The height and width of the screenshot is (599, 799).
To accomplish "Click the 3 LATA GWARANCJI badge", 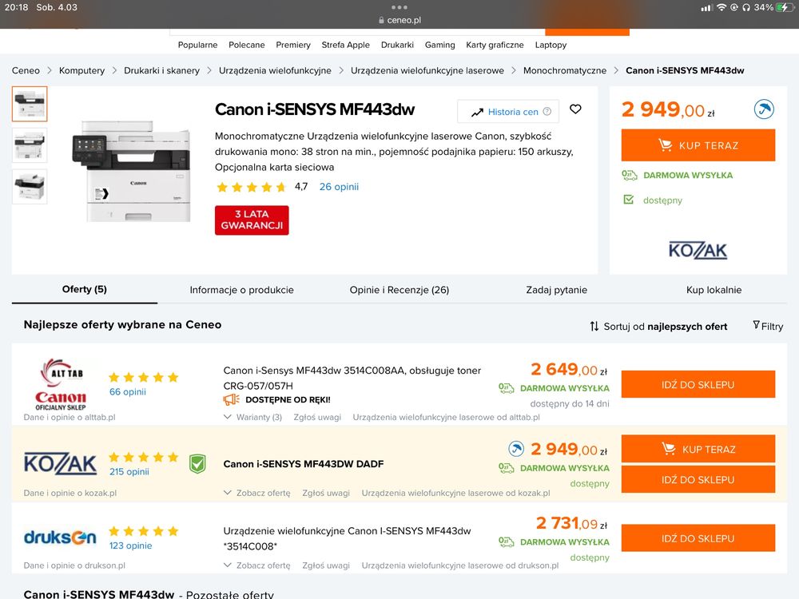I will coord(252,220).
